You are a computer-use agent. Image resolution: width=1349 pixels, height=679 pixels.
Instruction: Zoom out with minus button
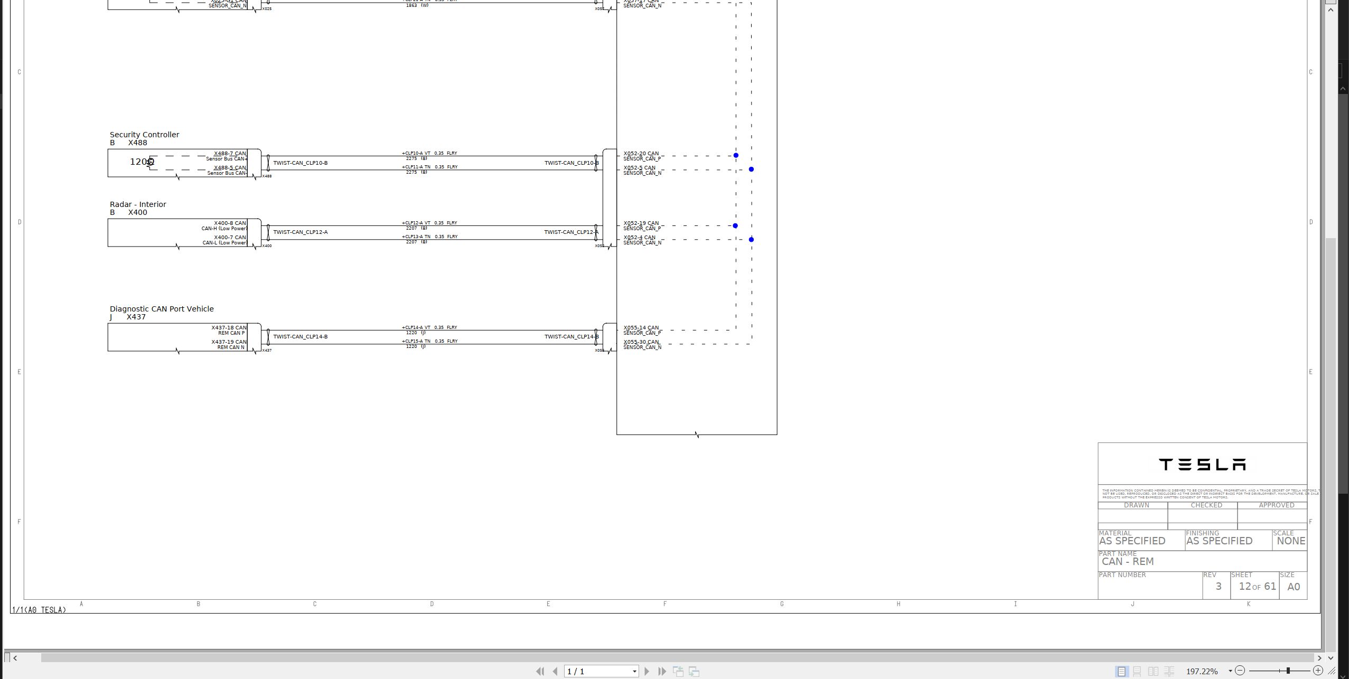coord(1240,671)
